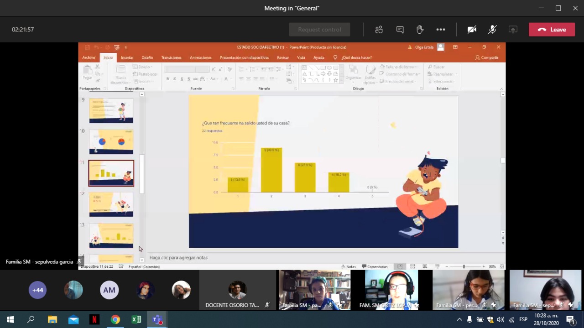Switch to the Insertar ribbon tab
This screenshot has height=328, width=584.
point(127,57)
